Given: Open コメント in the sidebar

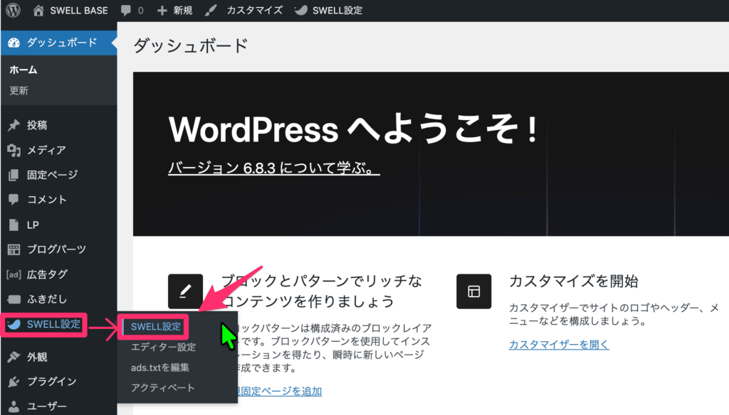Looking at the screenshot, I should [46, 200].
